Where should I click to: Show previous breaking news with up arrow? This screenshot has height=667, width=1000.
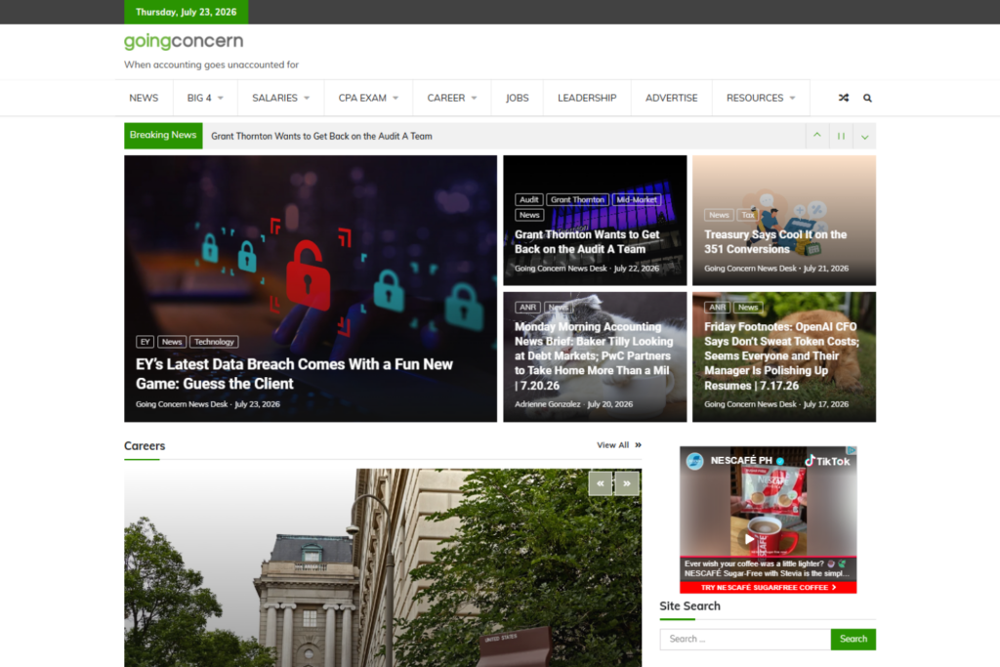pos(817,136)
